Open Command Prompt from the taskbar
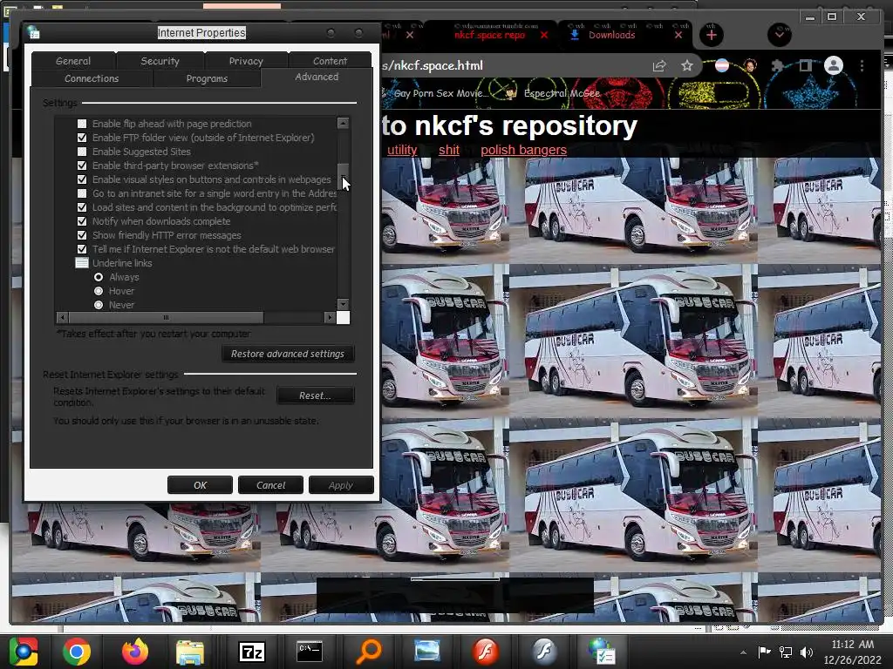 (310, 652)
